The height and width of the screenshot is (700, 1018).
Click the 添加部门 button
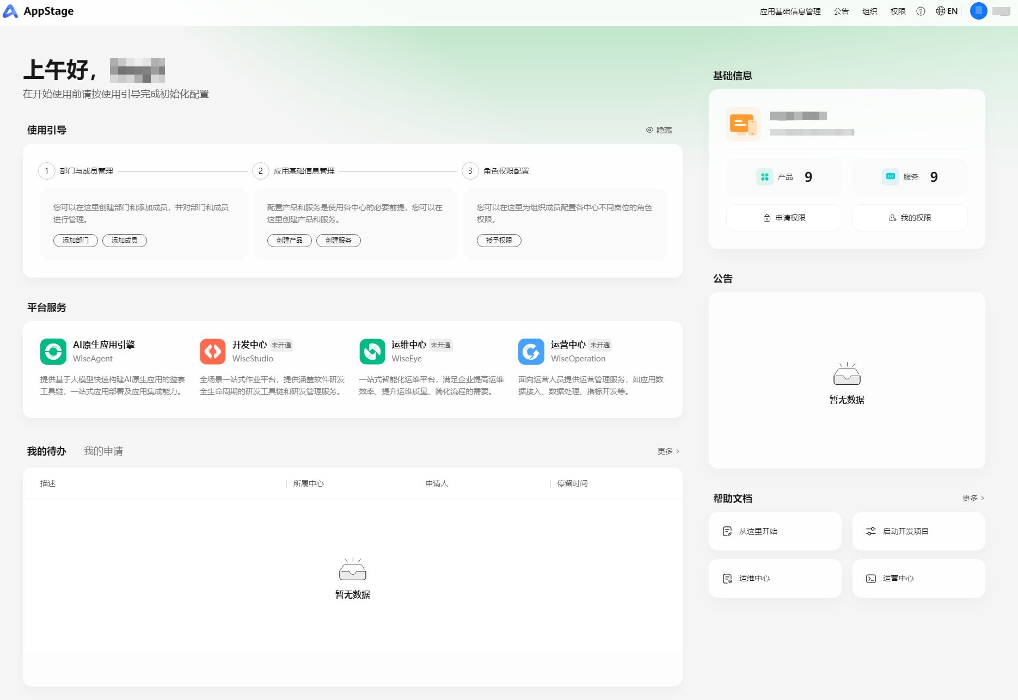(x=76, y=241)
